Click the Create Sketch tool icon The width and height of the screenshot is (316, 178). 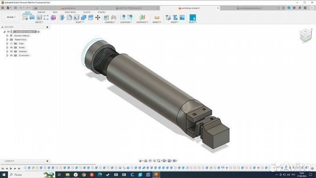pos(25,17)
